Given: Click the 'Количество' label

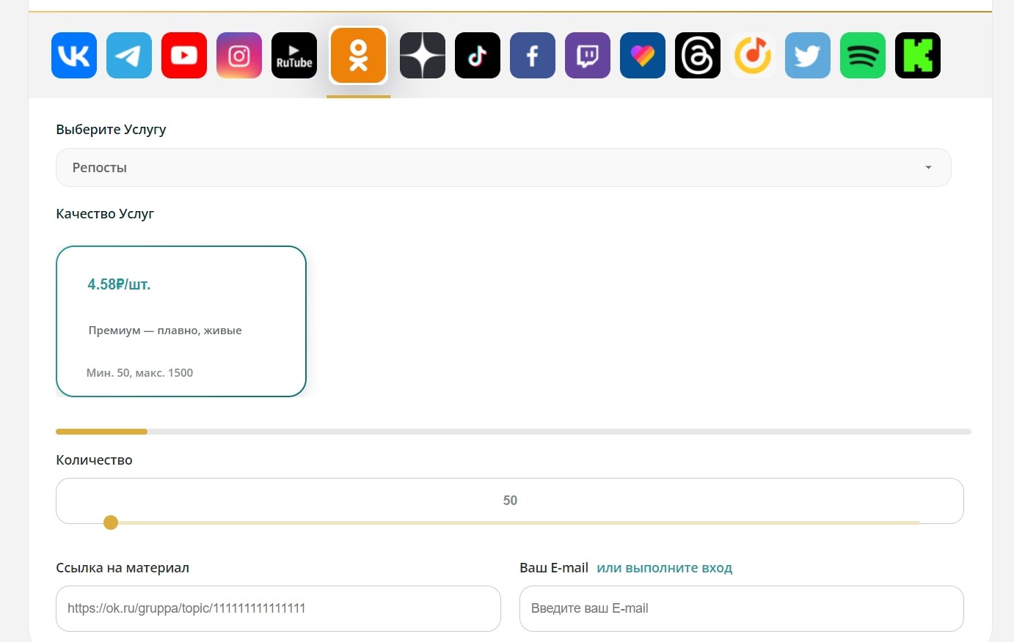Looking at the screenshot, I should click(94, 460).
